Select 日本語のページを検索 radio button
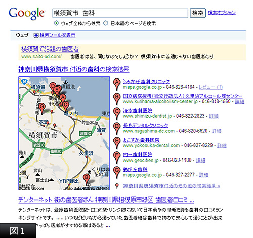 106,23
